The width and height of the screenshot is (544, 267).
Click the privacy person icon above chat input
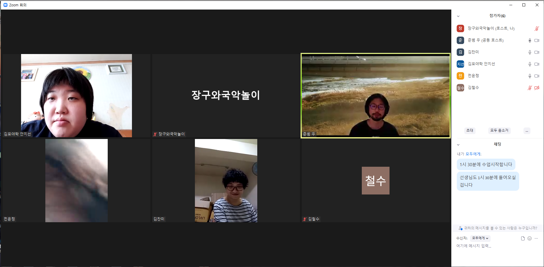pos(461,228)
